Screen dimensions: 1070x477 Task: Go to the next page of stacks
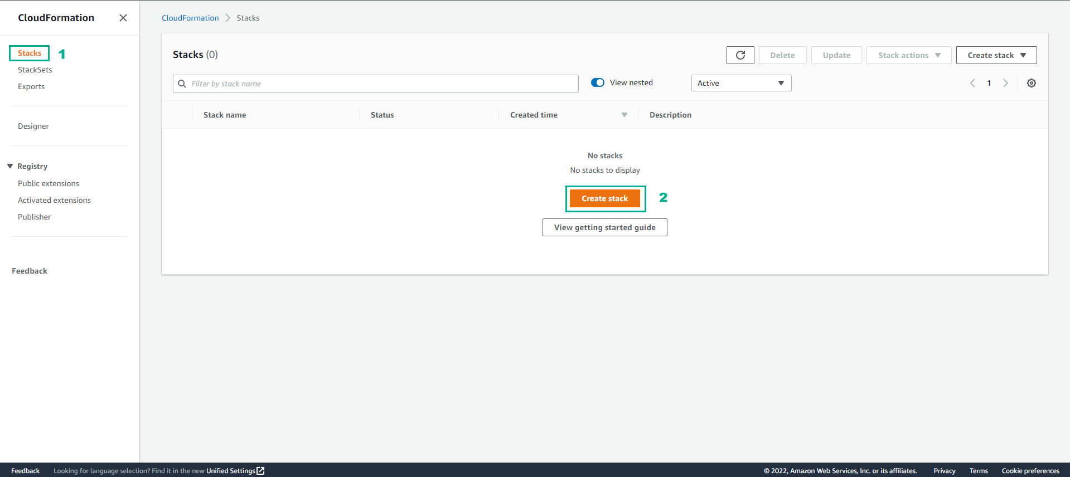(x=1006, y=83)
